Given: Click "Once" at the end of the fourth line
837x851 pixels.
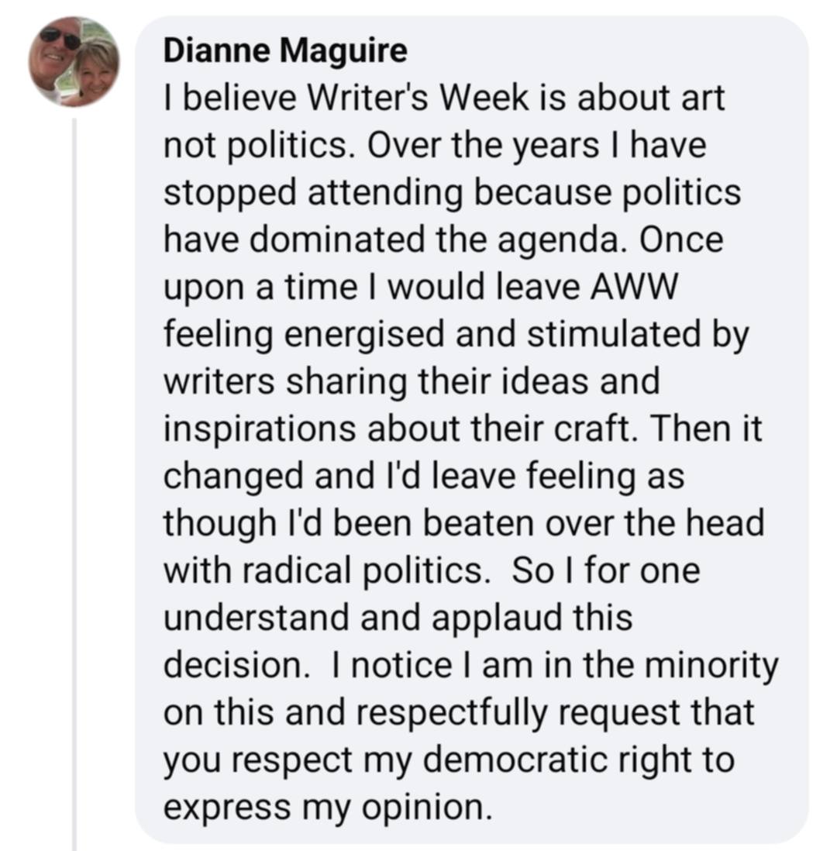Looking at the screenshot, I should click(681, 239).
